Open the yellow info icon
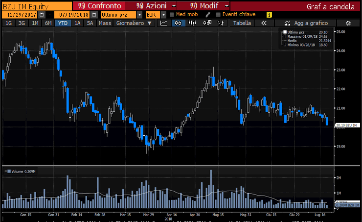This screenshot has width=362, height=222. [269, 15]
